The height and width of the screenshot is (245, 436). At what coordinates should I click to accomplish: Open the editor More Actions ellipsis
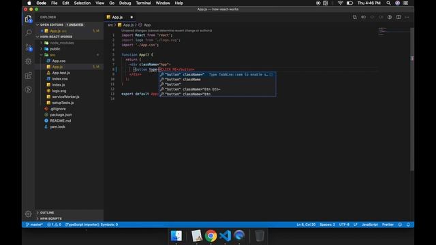tap(407, 17)
